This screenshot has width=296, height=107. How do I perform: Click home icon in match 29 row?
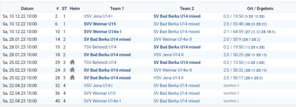(72, 62)
